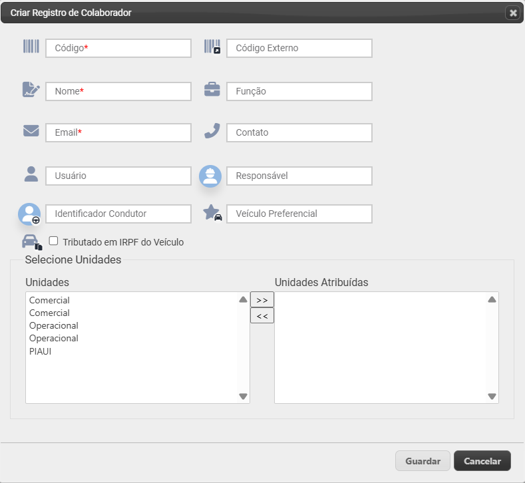Click the driver steering-wheel identificador icon
Viewport: 525px width, 483px height.
coord(29,214)
